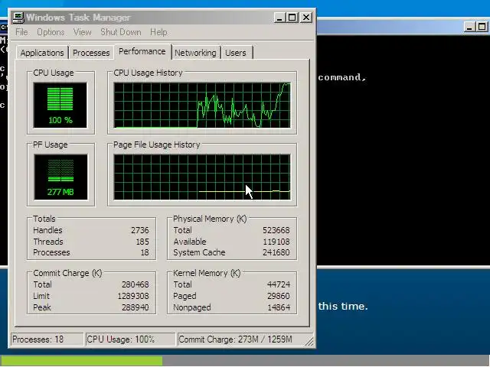Click the window resize grip in status bar

[309, 342]
